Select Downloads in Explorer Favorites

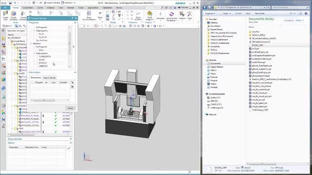[x=215, y=26]
